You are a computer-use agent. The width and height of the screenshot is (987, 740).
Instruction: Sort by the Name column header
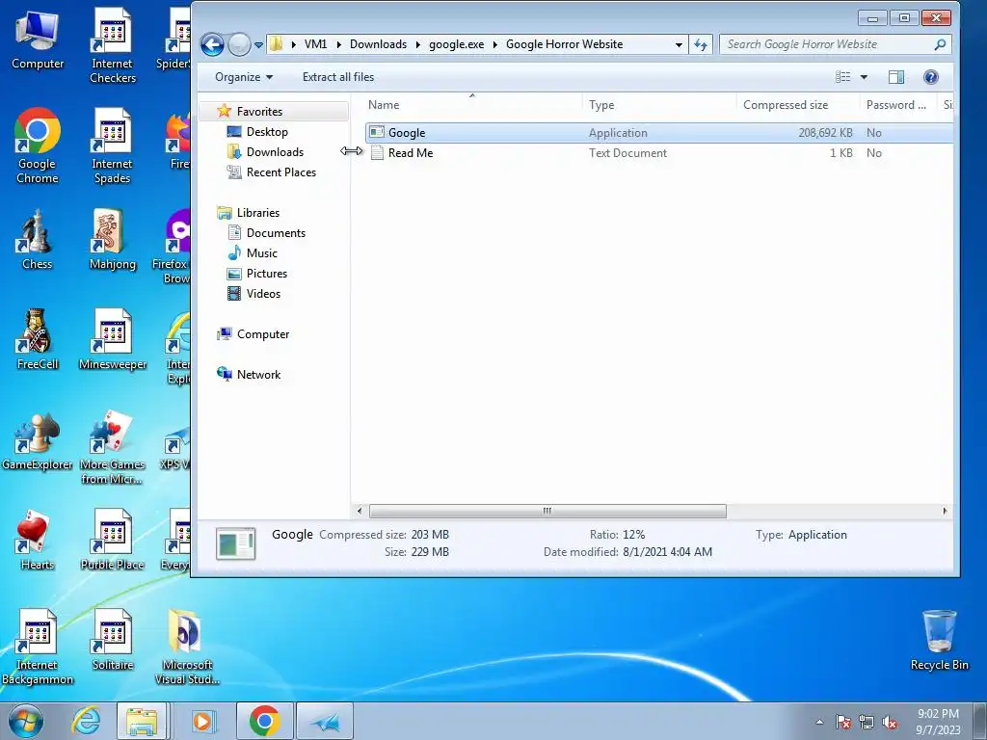(x=472, y=105)
